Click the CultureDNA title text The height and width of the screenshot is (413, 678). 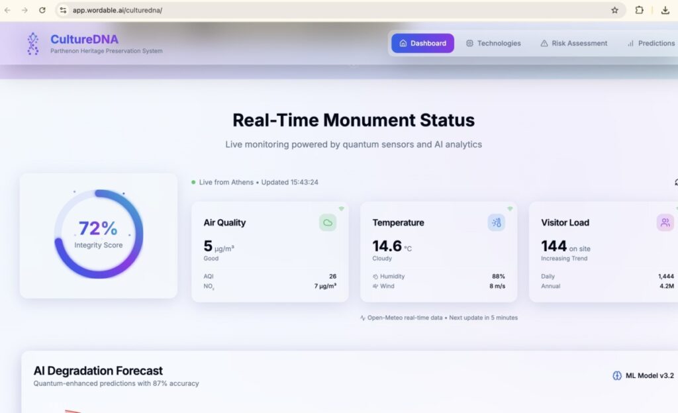84,39
